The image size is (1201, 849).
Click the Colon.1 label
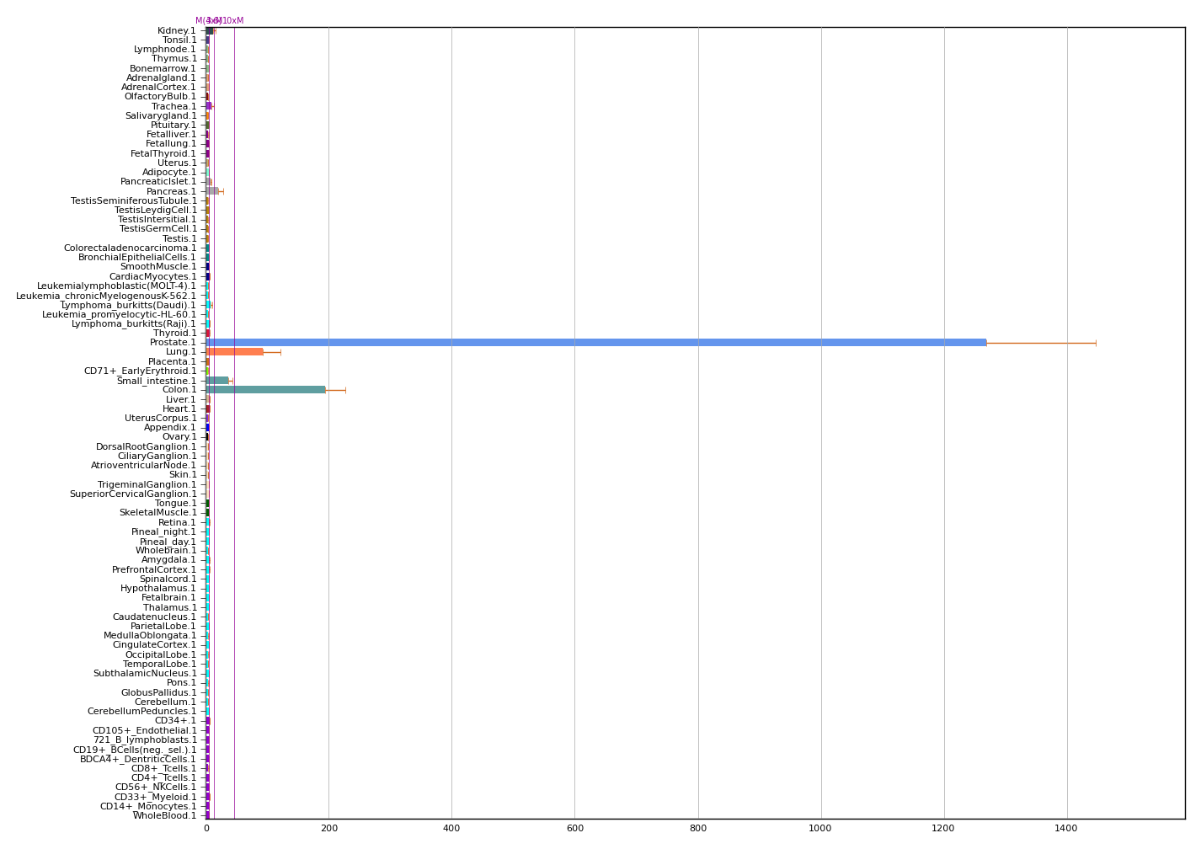point(179,390)
